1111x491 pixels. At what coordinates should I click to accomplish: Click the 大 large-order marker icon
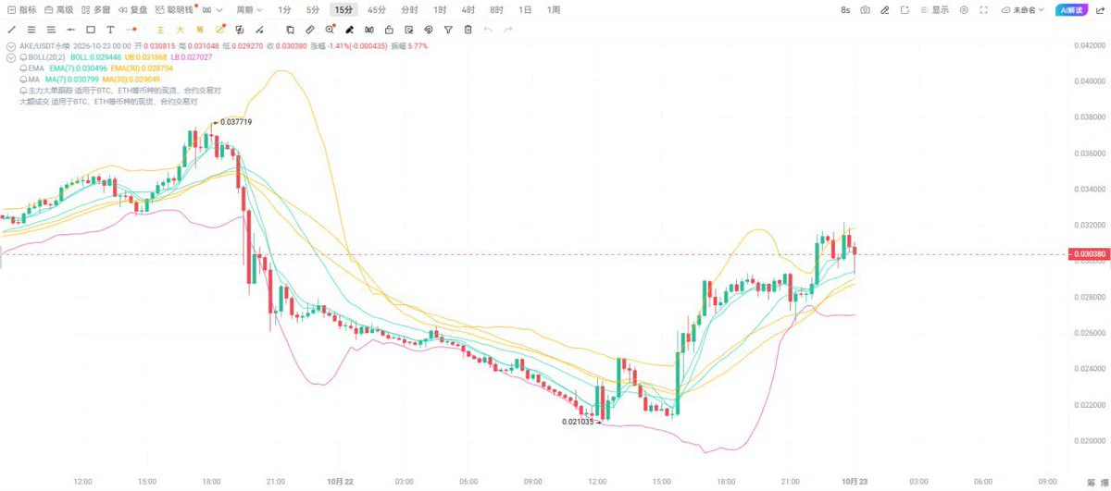pos(181,30)
